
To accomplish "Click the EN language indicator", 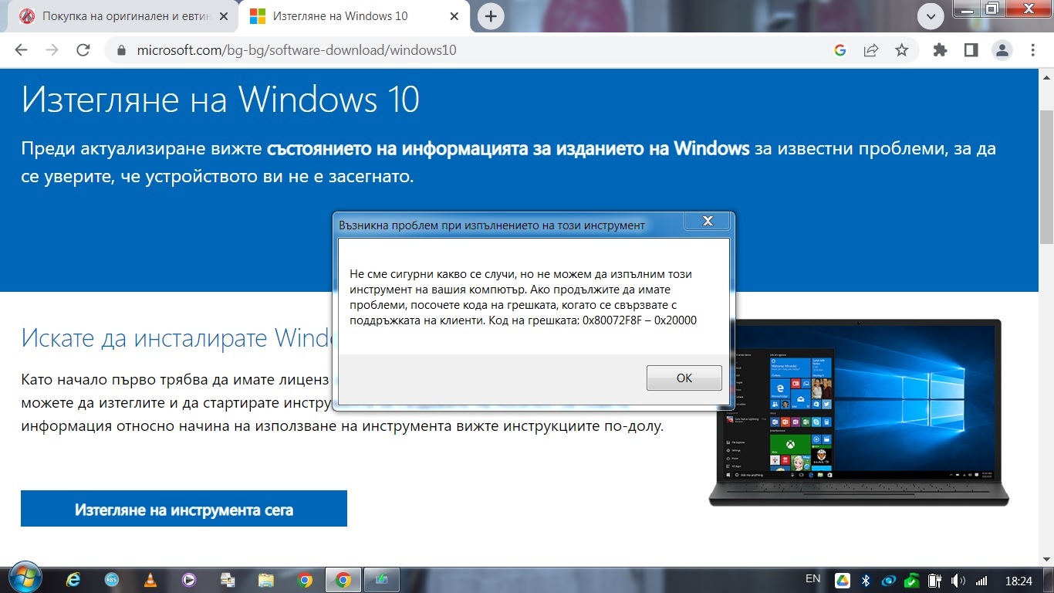I will [812, 579].
